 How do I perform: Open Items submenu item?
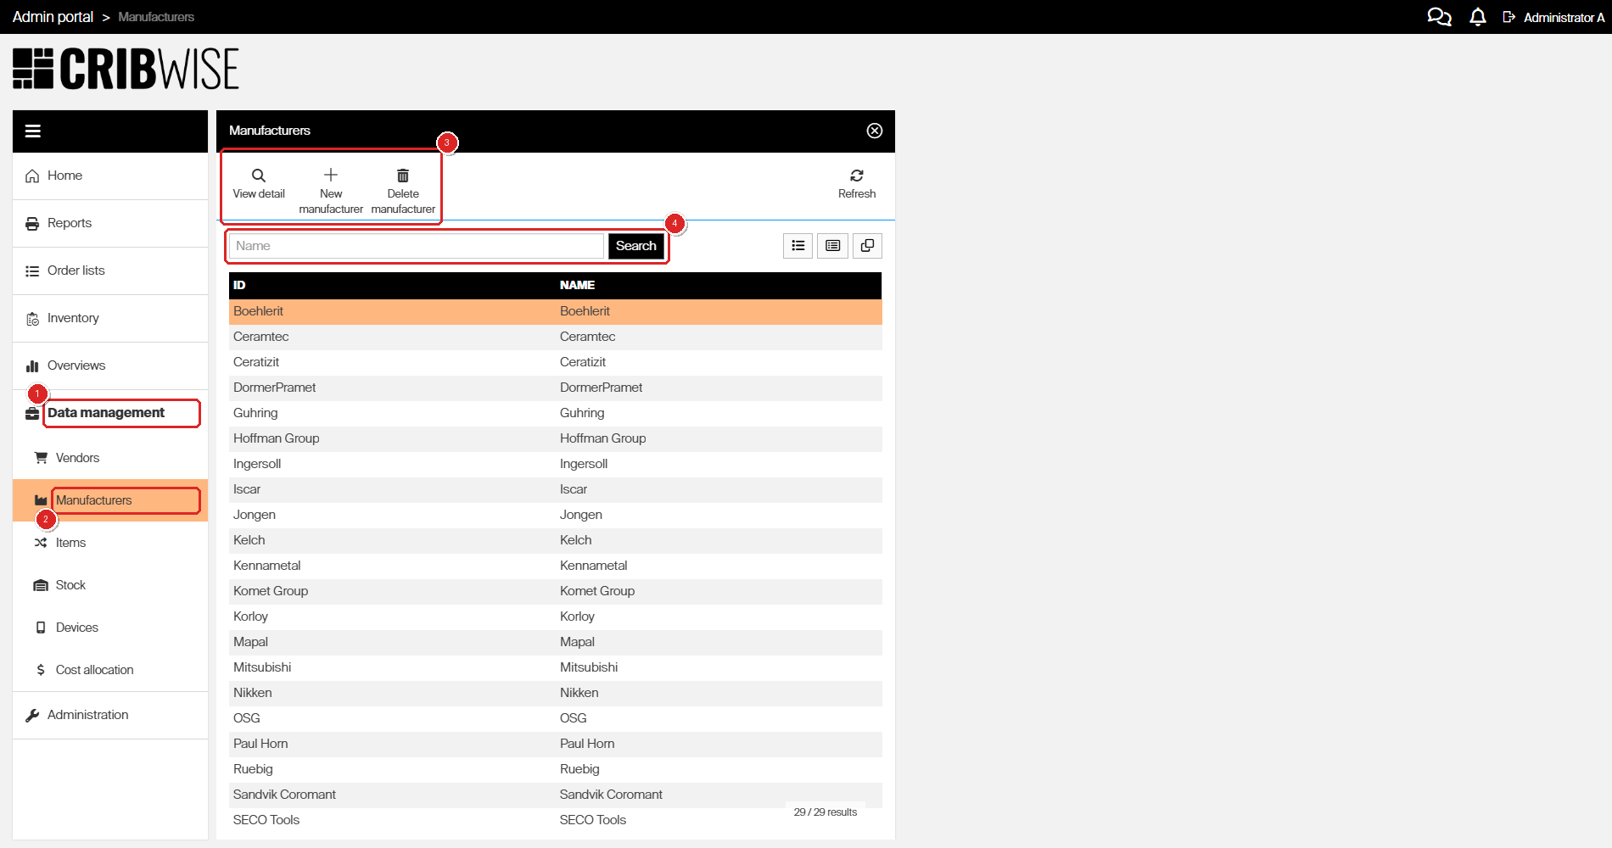pos(110,543)
